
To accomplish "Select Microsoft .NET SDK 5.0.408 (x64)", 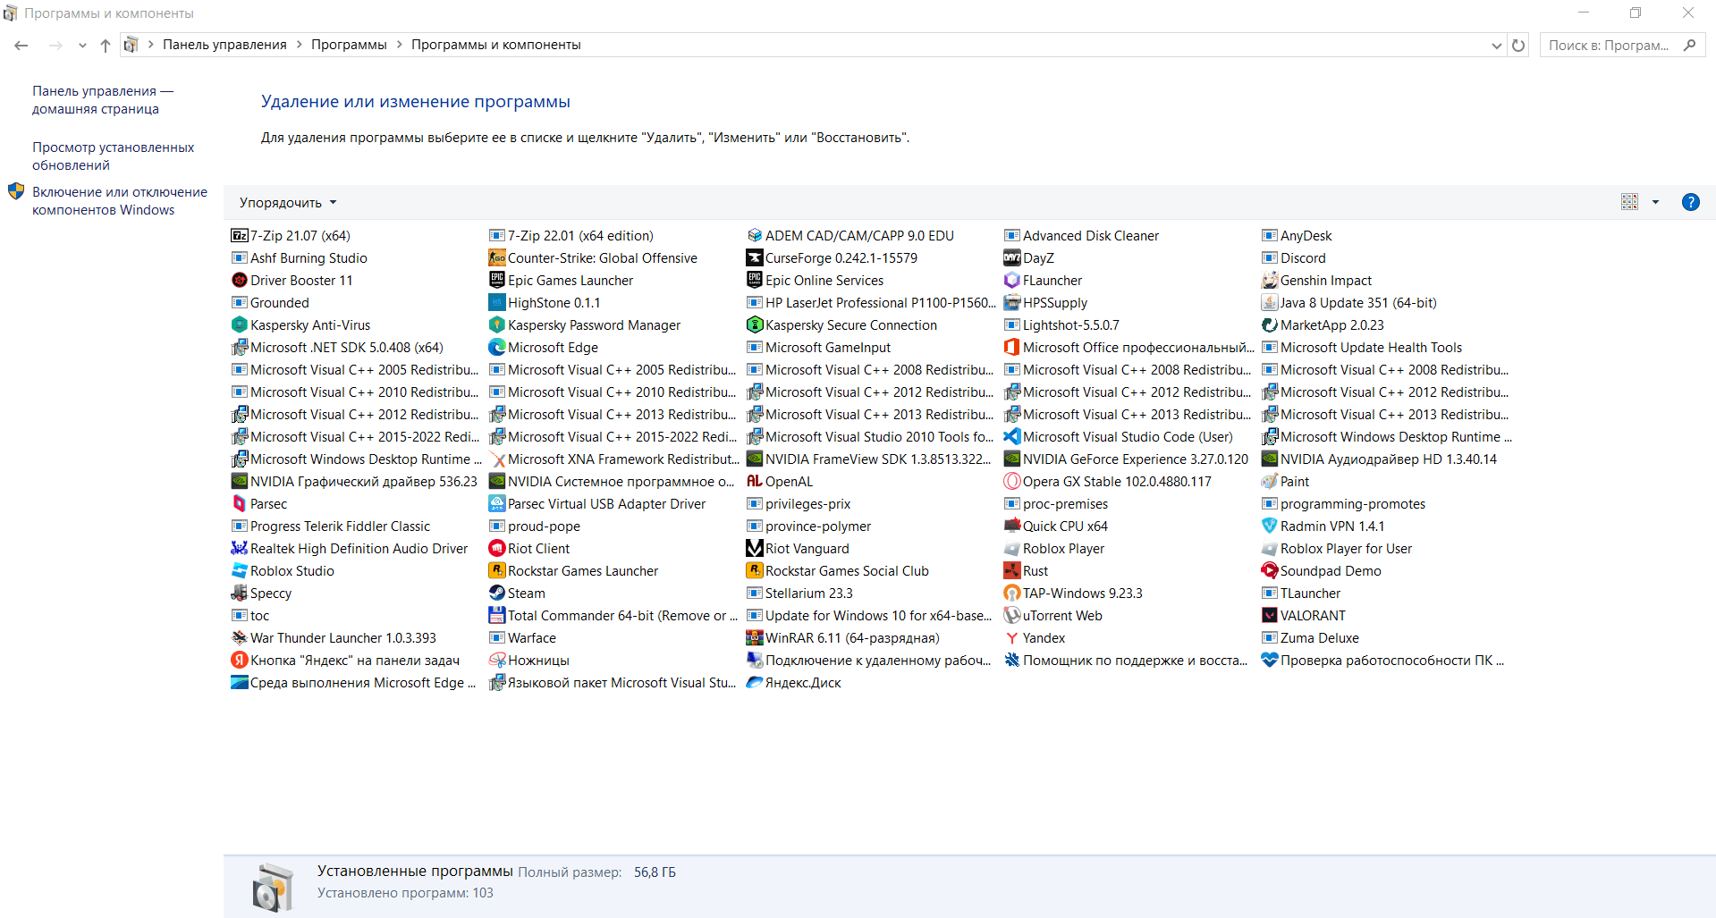I will pos(338,347).
